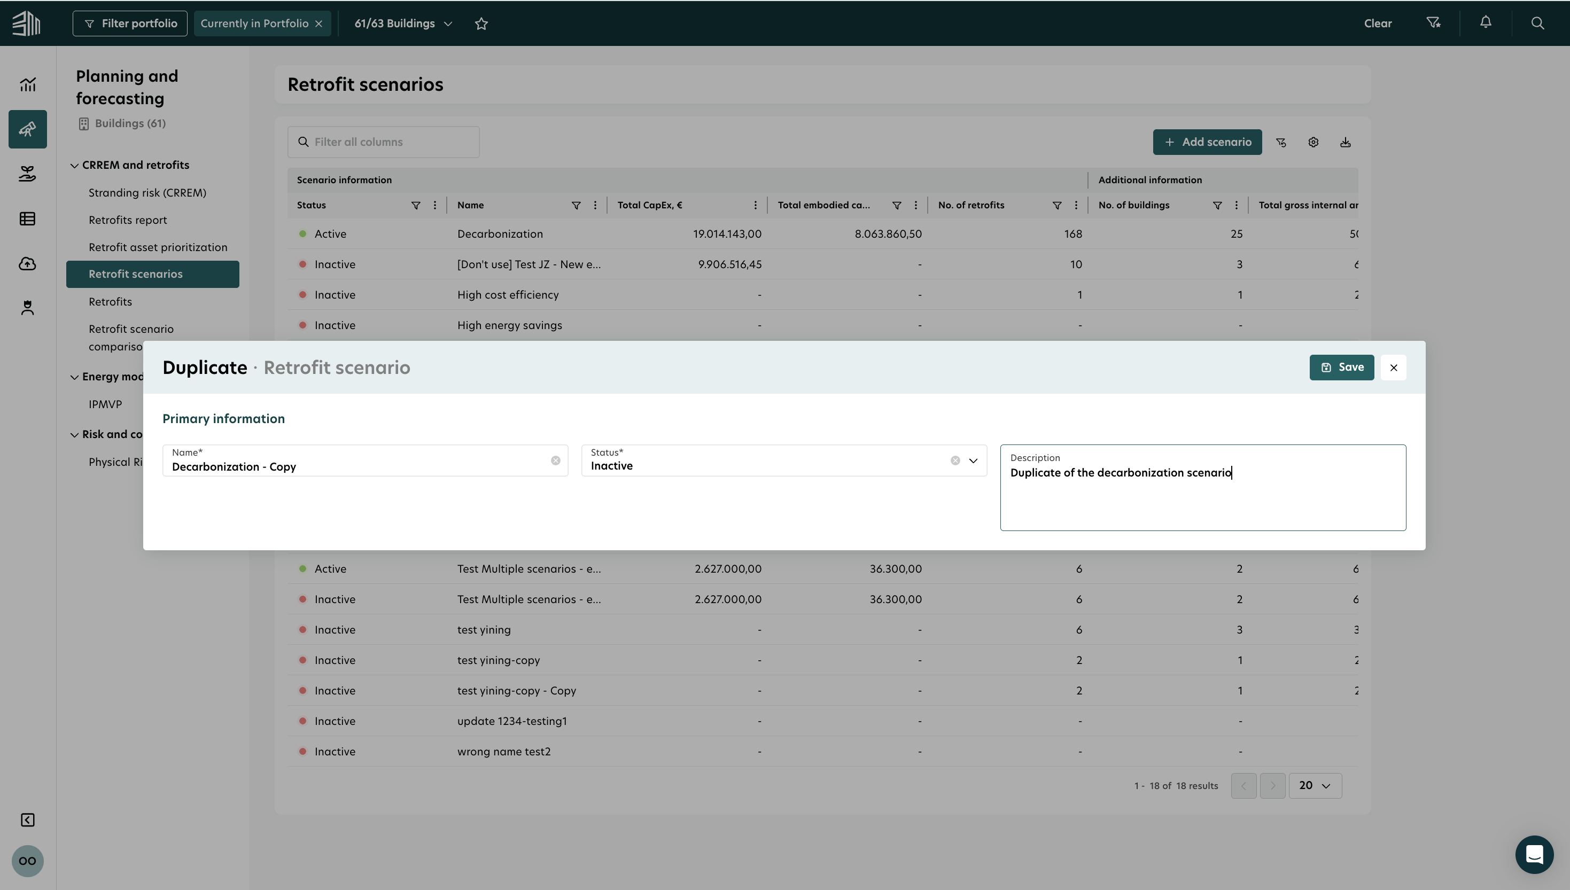Screen dimensions: 1570x890
Task: Open the data upload cloud icon
Action: pos(27,263)
